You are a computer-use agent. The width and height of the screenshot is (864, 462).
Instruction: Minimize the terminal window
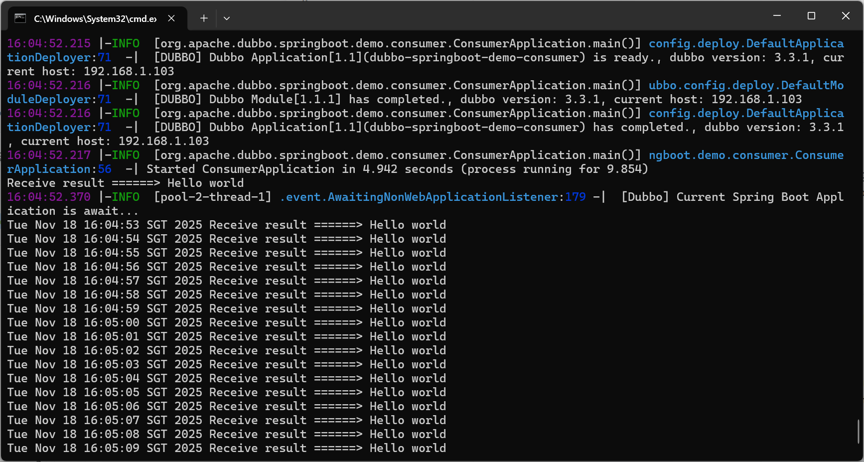click(x=777, y=16)
